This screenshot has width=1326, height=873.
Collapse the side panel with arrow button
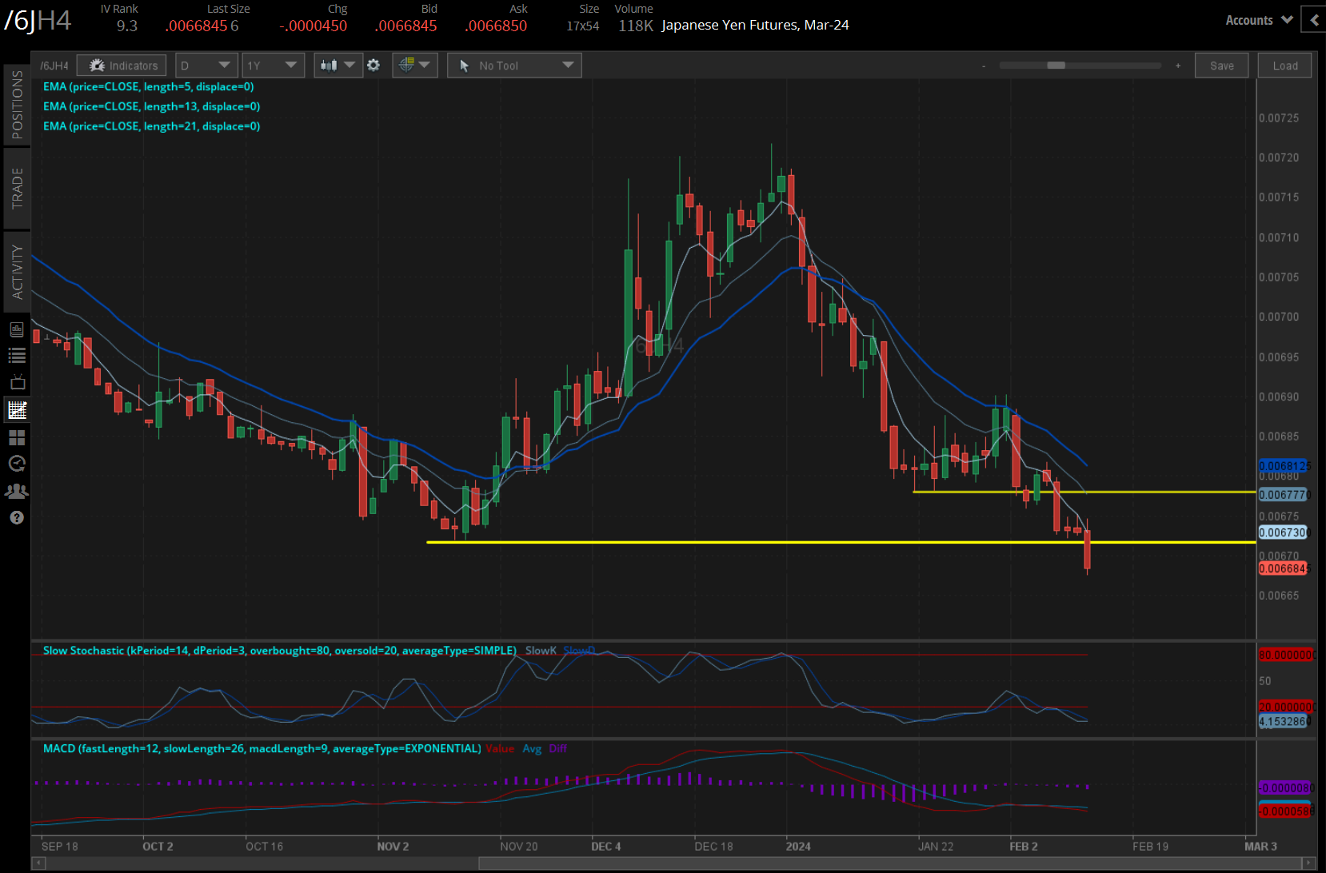coord(1314,20)
